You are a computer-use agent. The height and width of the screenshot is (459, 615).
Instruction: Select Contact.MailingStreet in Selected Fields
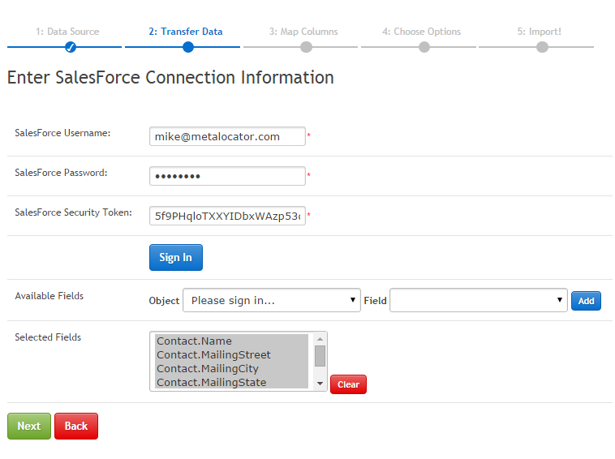click(232, 354)
